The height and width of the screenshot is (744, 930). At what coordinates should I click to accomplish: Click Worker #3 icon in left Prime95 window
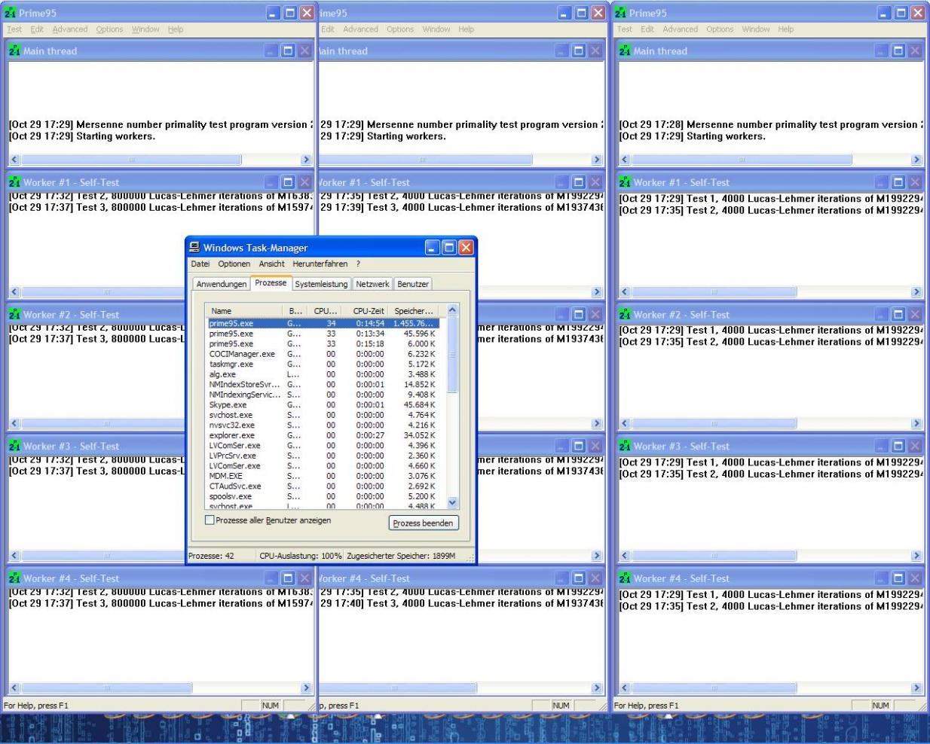pyautogui.click(x=14, y=446)
